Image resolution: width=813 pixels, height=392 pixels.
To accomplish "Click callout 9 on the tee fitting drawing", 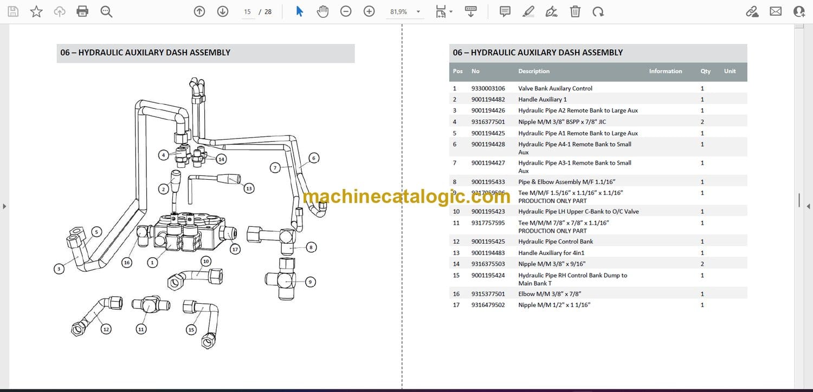I will 310,282.
